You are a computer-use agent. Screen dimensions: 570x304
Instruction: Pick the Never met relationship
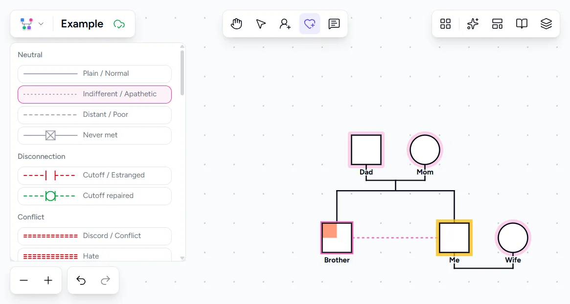tap(94, 135)
